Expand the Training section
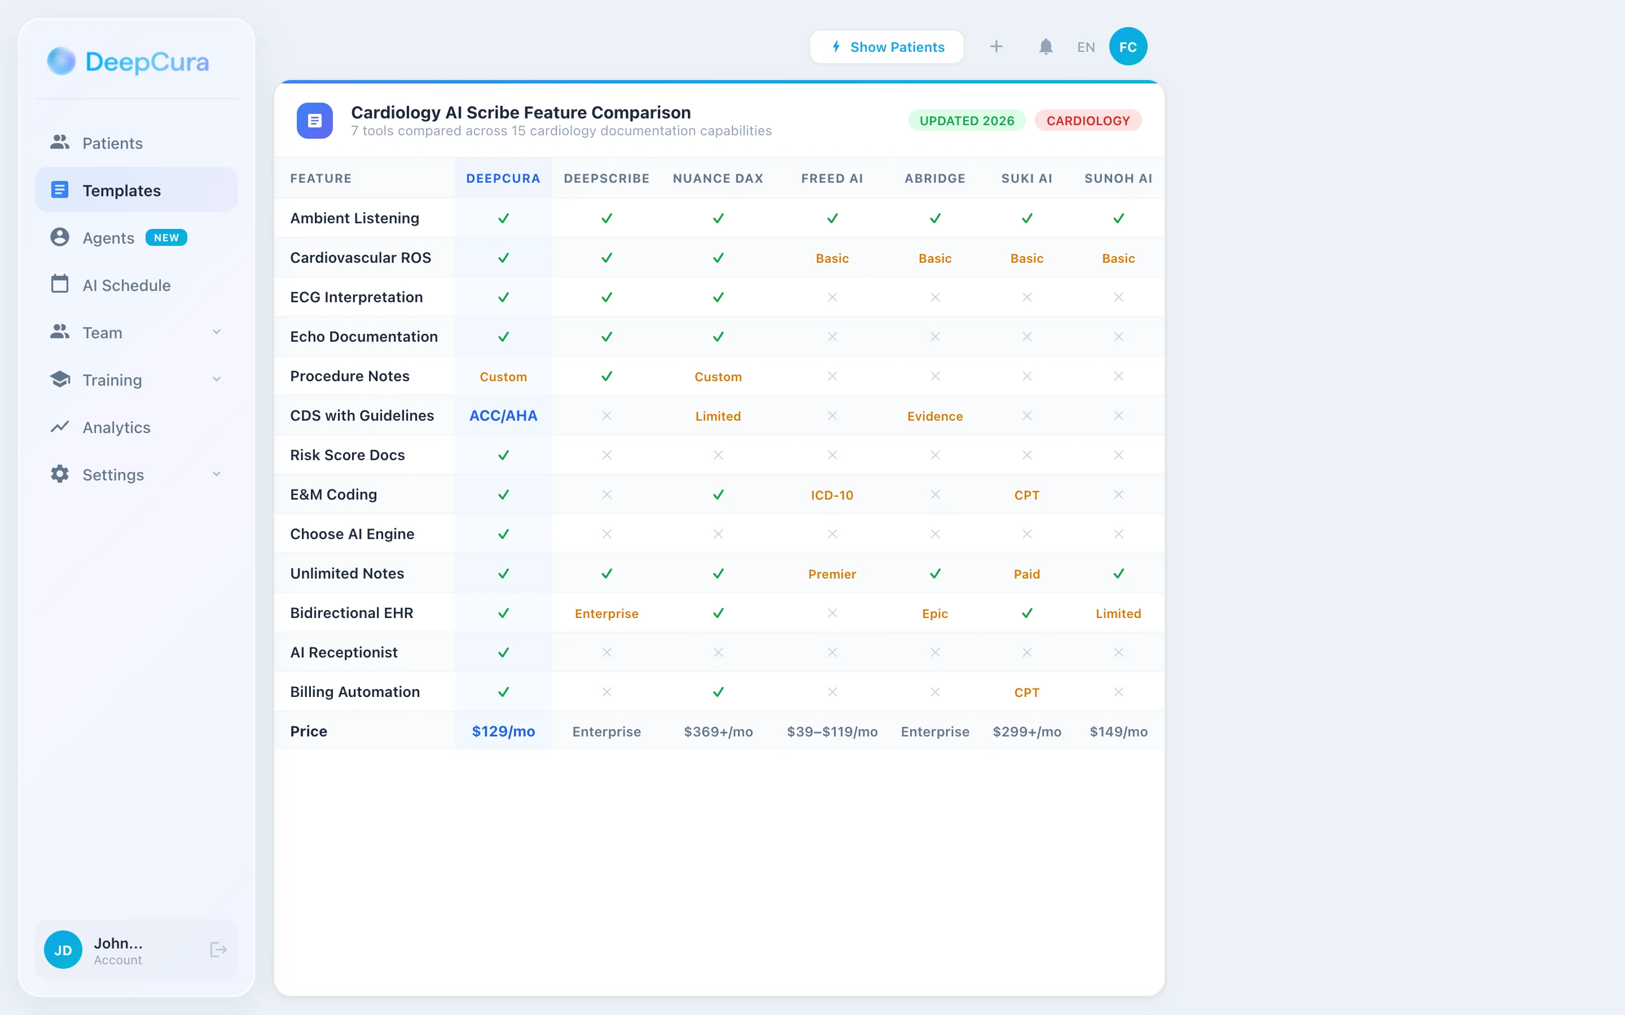The height and width of the screenshot is (1015, 1625). [216, 379]
